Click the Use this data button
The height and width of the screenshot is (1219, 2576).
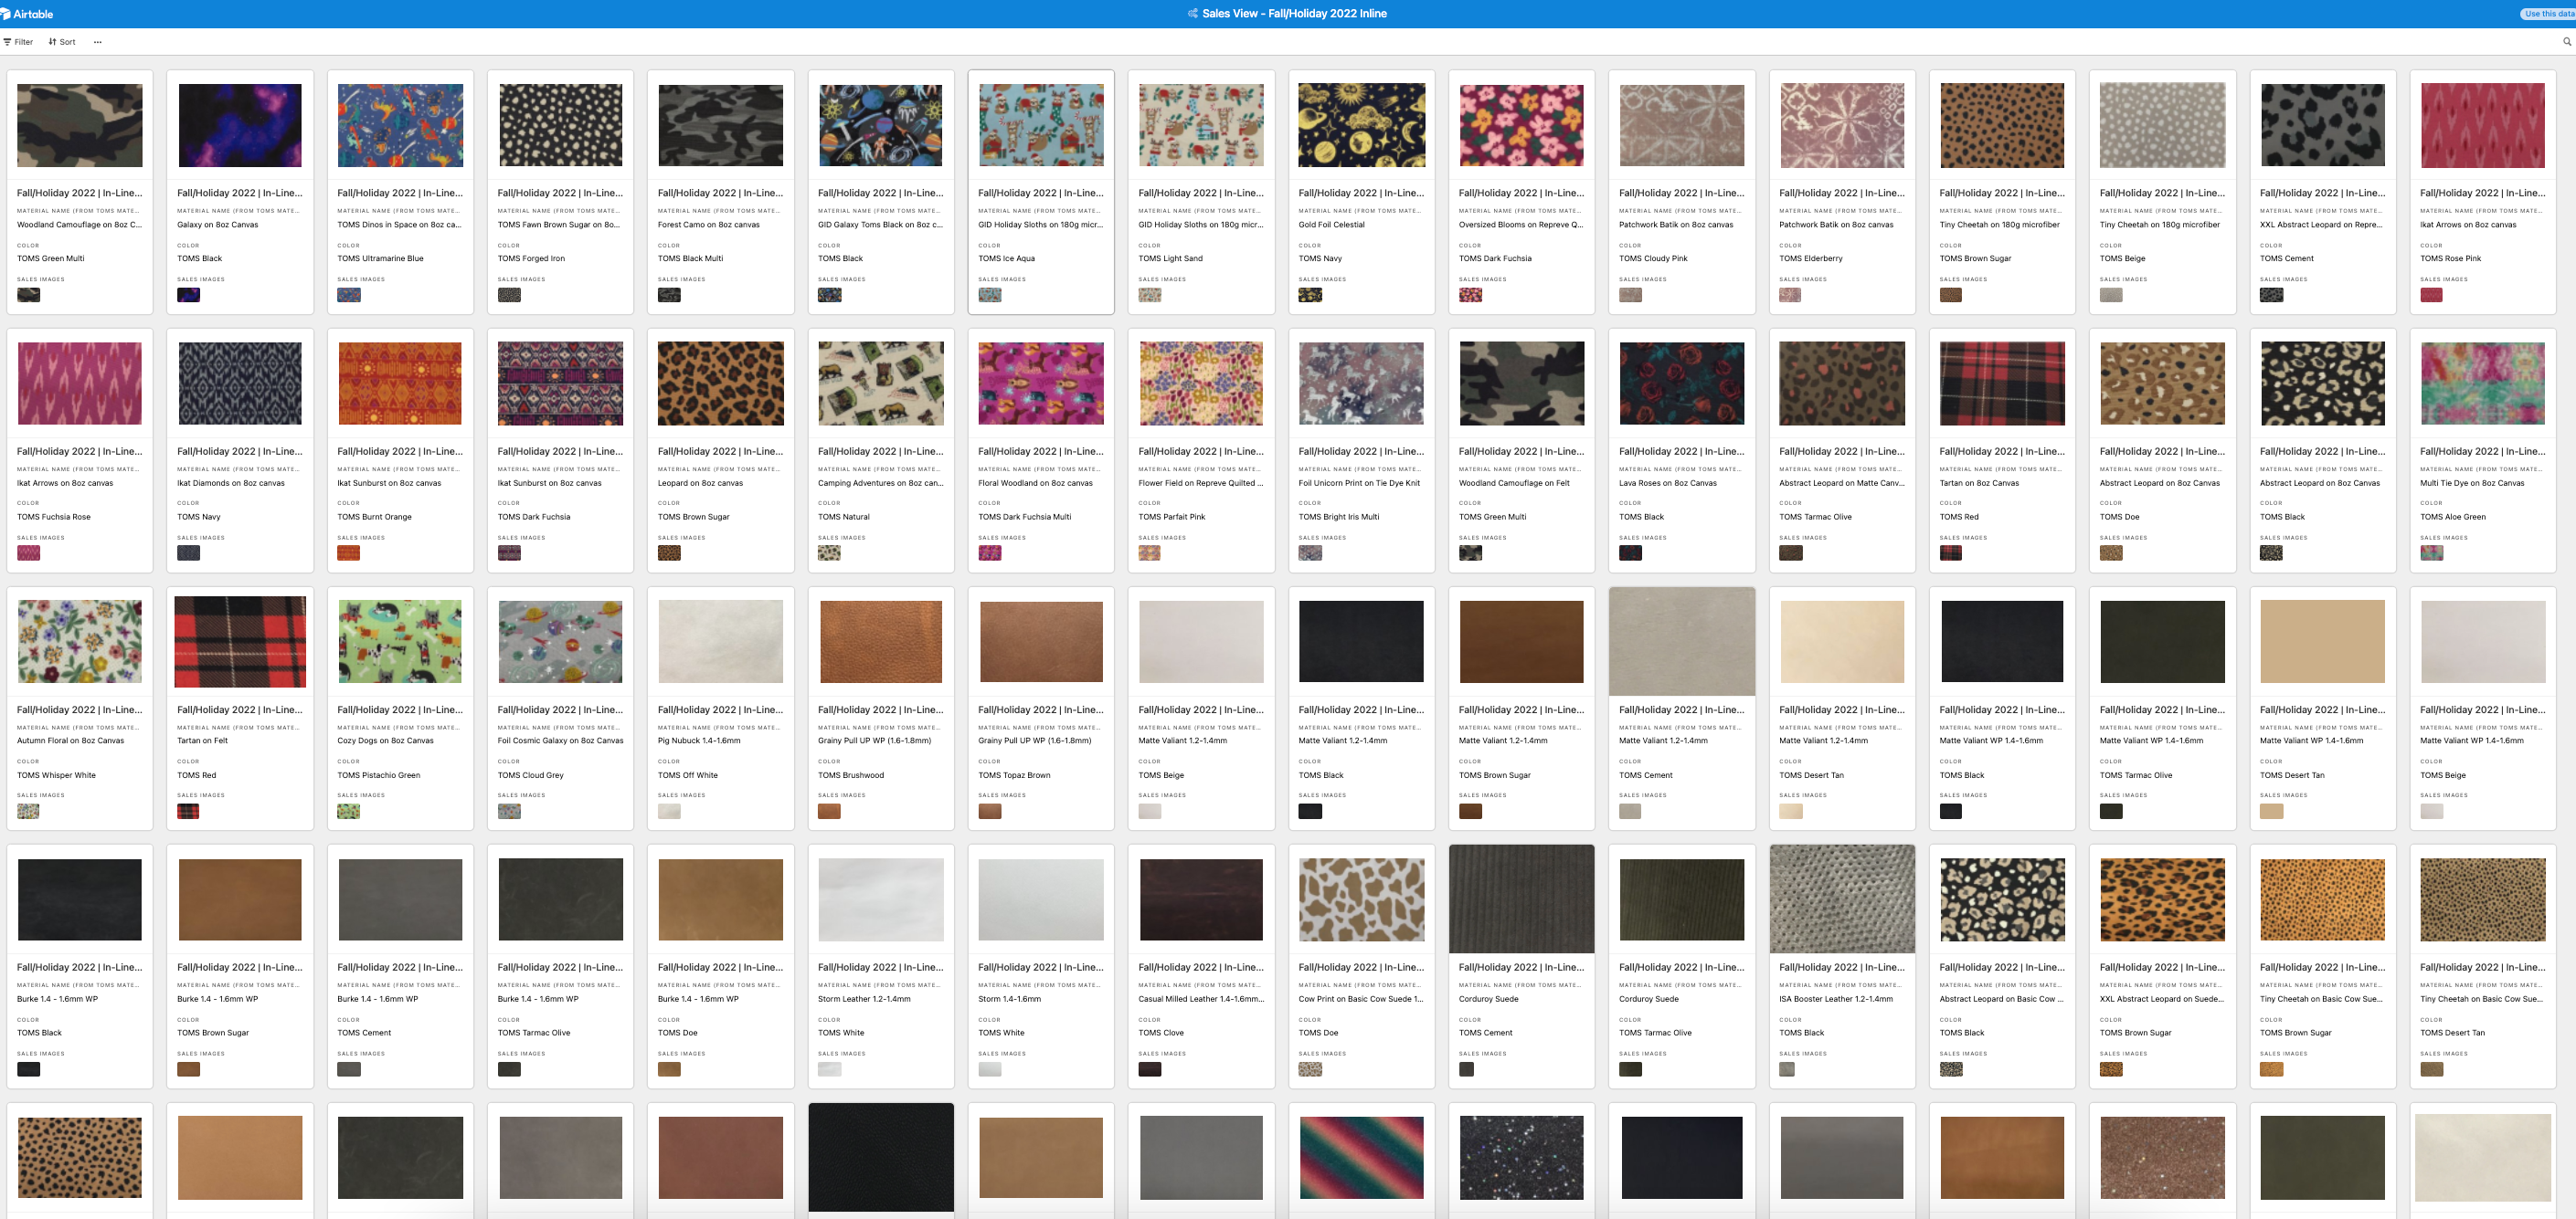coord(2547,14)
